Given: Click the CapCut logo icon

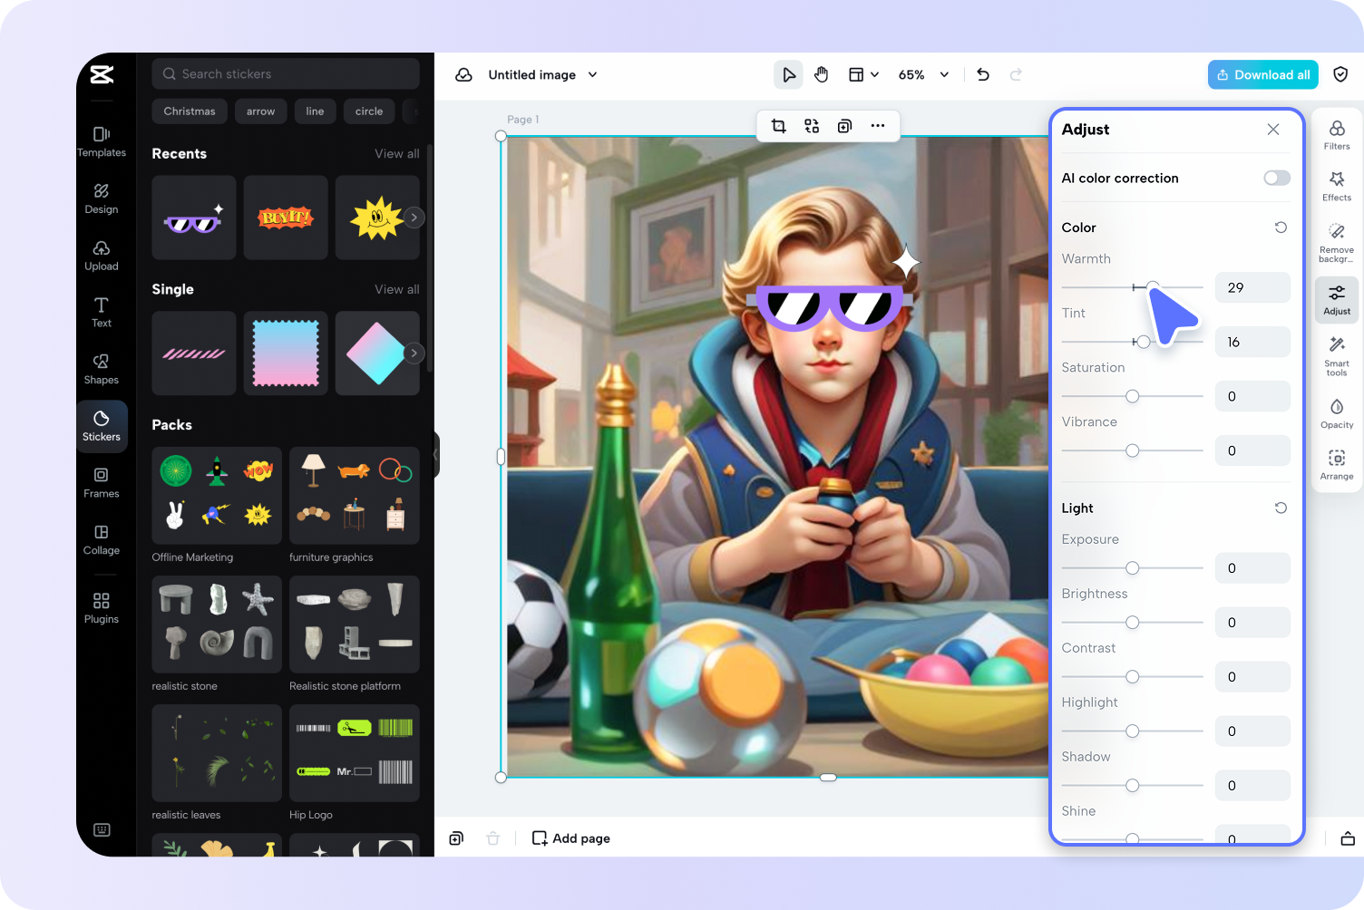Looking at the screenshot, I should [102, 74].
